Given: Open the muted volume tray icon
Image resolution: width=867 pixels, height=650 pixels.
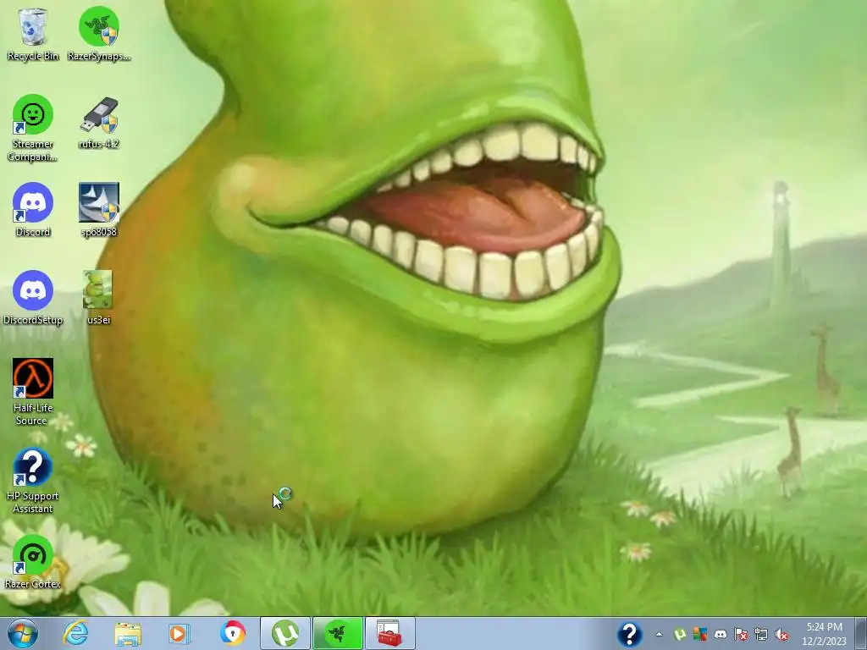Looking at the screenshot, I should [781, 635].
